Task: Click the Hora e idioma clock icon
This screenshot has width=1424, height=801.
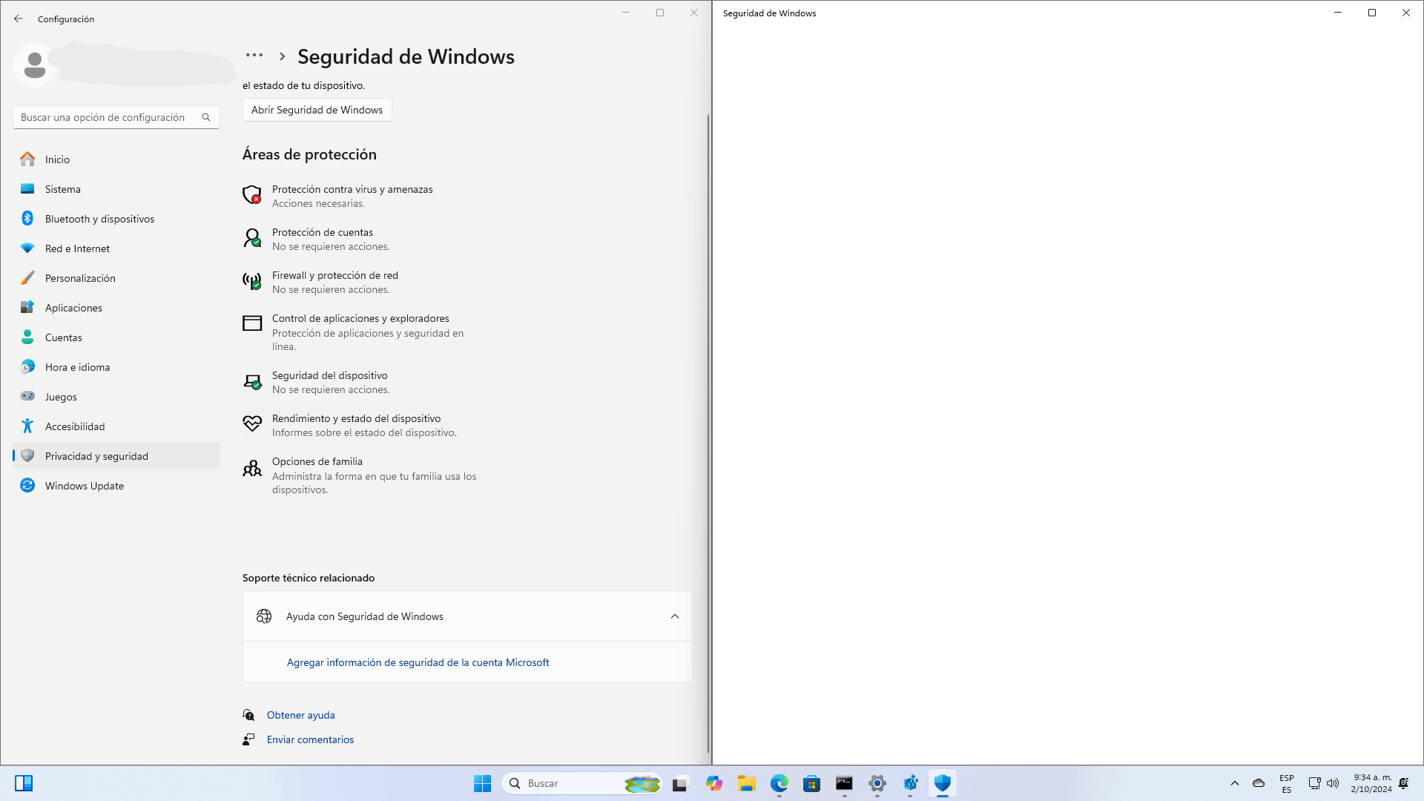Action: 27,366
